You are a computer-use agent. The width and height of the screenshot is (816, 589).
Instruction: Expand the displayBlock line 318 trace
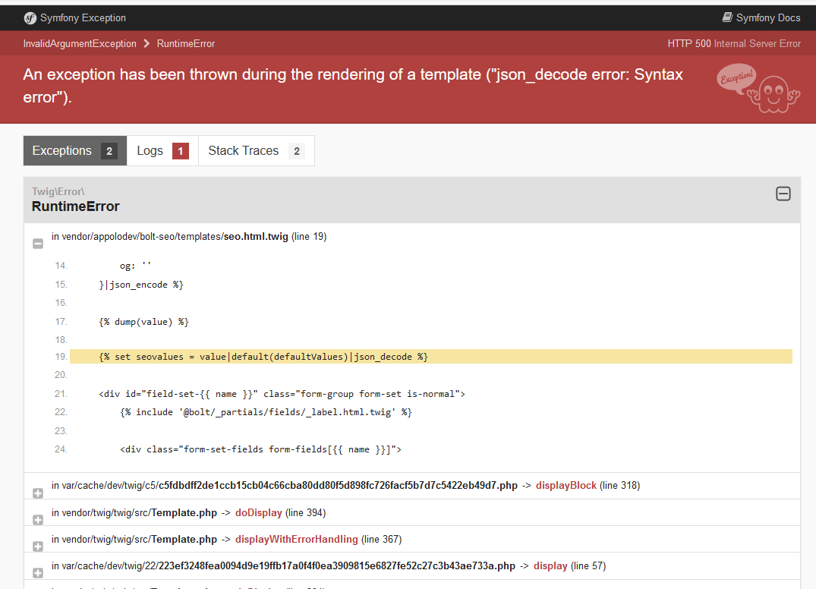tap(38, 493)
